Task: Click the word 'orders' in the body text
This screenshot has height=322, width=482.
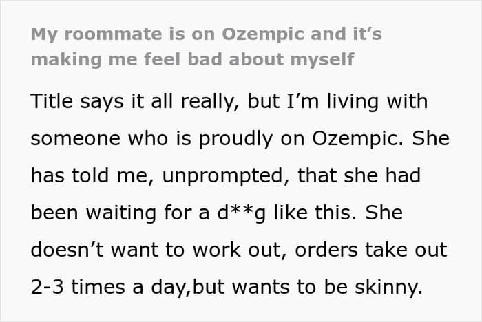Action: point(326,250)
